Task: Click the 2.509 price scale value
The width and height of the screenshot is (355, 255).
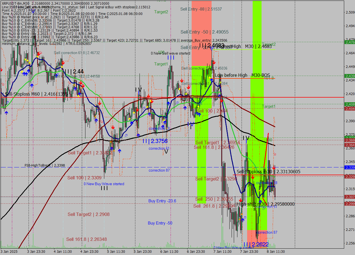Action: 350,12
